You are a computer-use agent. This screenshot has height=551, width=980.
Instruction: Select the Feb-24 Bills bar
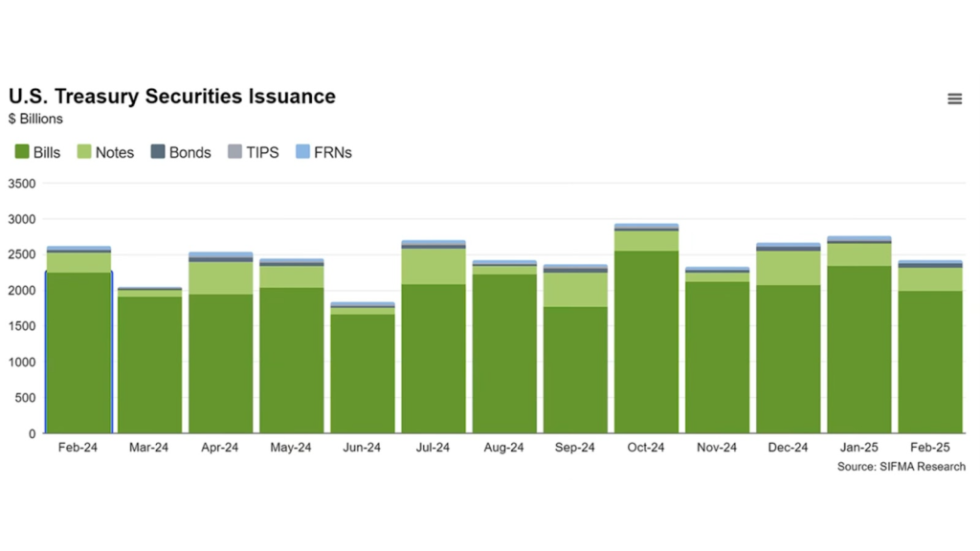[78, 354]
